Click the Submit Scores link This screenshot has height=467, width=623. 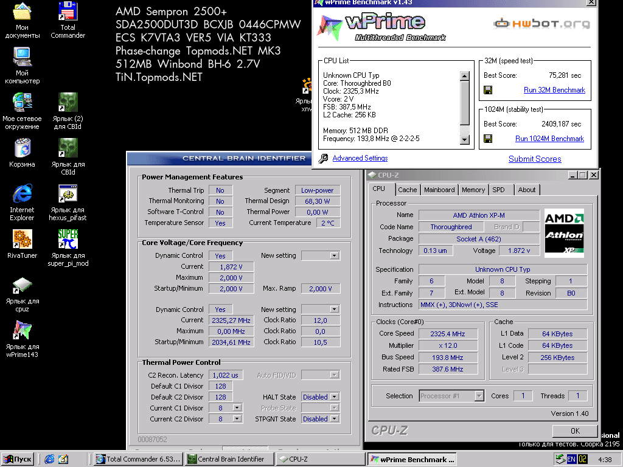click(535, 159)
